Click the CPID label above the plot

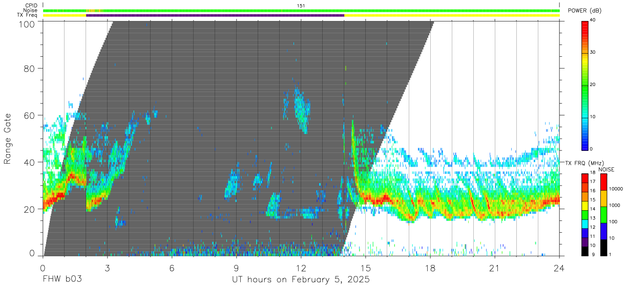31,6
